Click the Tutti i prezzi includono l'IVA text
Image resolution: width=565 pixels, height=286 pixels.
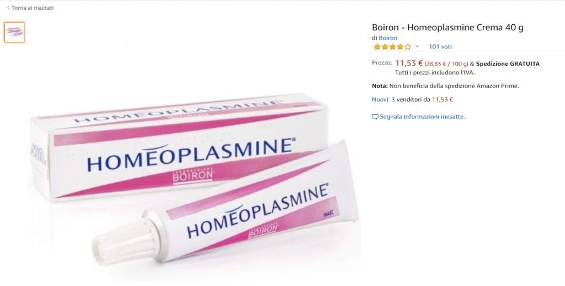(435, 72)
